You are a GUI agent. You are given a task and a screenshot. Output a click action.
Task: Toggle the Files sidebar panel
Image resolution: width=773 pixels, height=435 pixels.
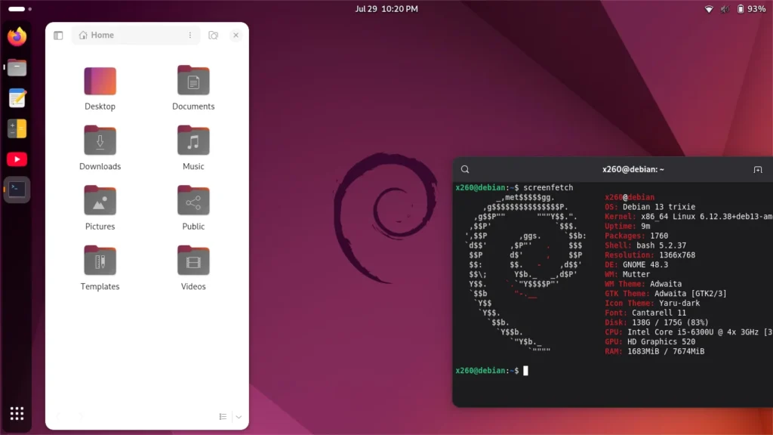coord(58,35)
